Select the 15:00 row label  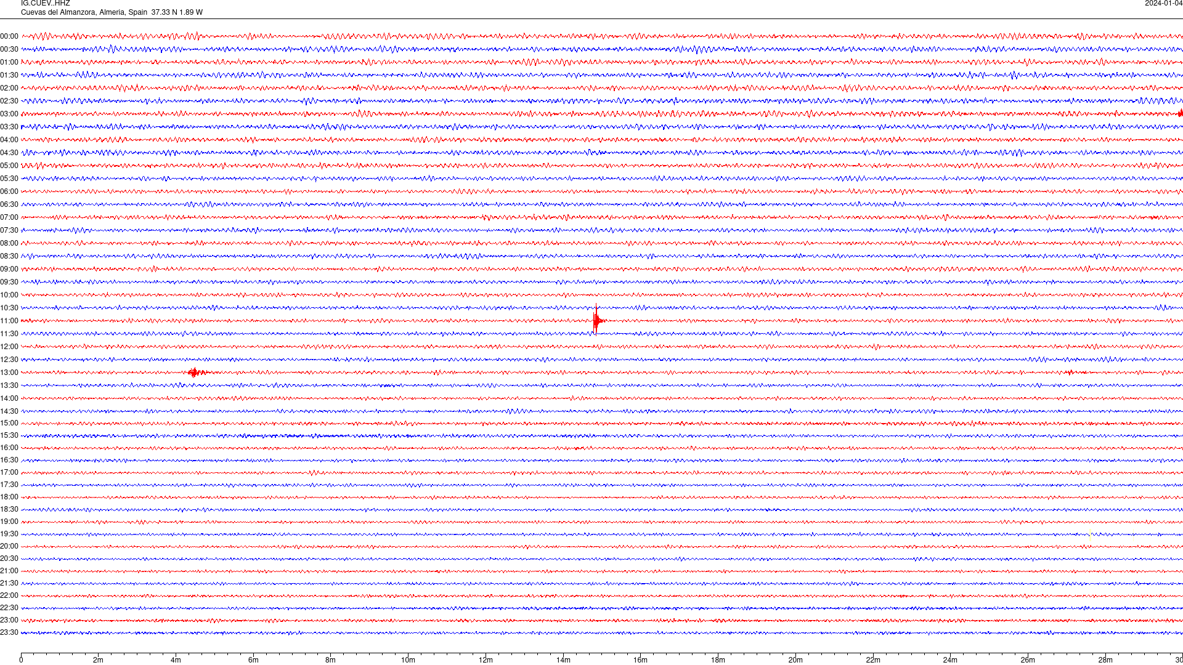pos(9,423)
